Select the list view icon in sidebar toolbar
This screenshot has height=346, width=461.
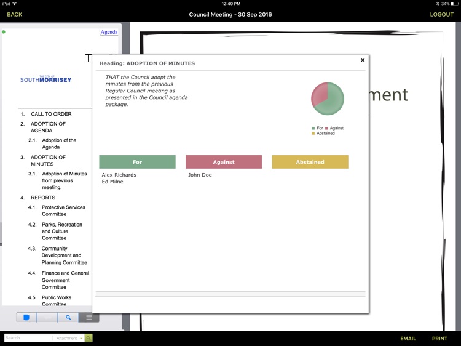(89, 318)
